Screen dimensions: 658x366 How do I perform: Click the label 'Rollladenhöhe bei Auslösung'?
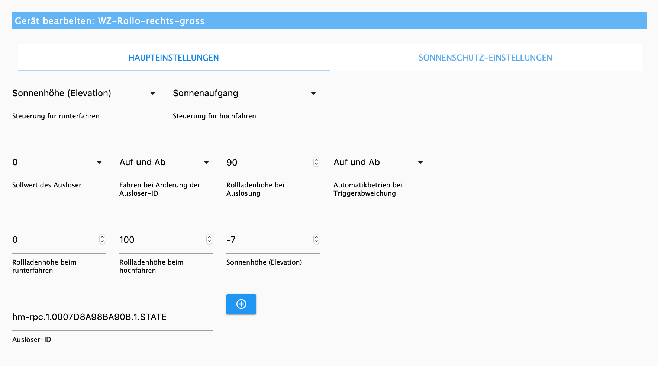click(x=255, y=189)
